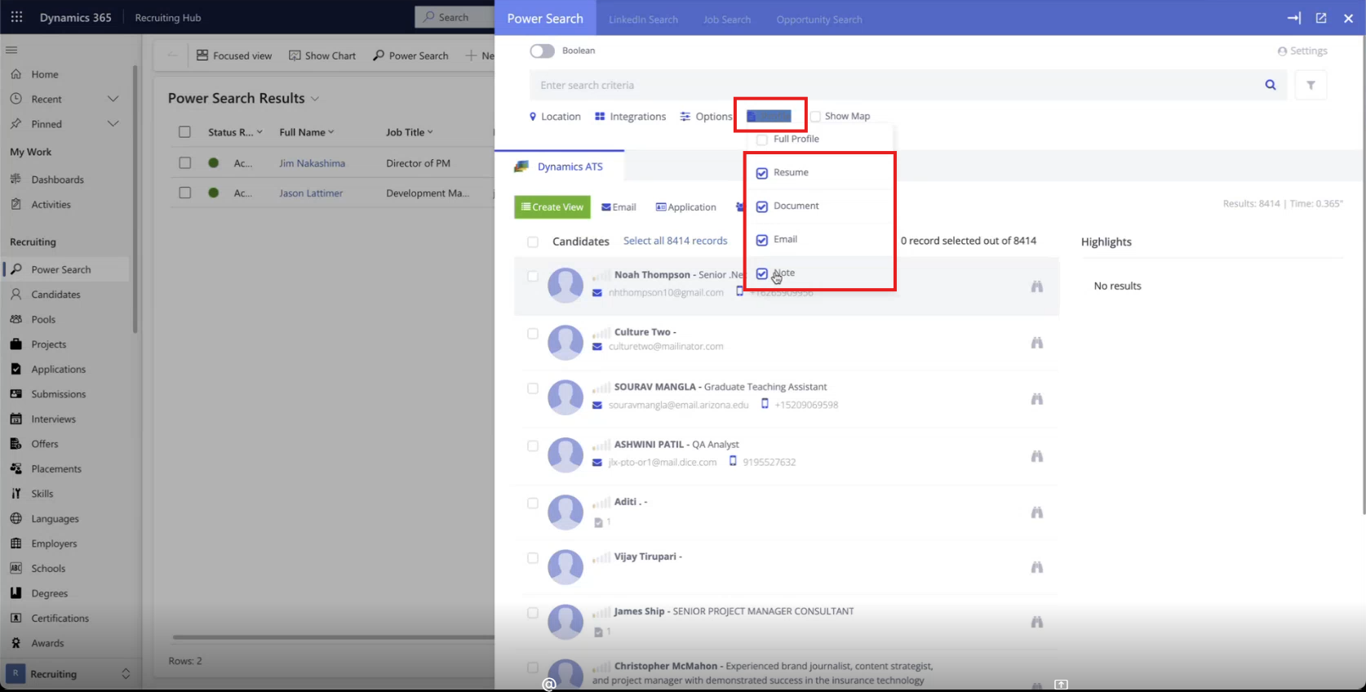Uncheck the Email search-scope checkbox
The height and width of the screenshot is (692, 1366).
[x=762, y=240]
